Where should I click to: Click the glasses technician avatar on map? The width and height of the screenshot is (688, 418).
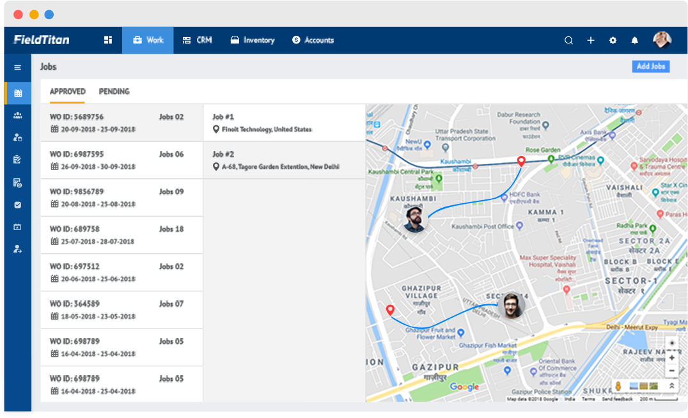[511, 306]
